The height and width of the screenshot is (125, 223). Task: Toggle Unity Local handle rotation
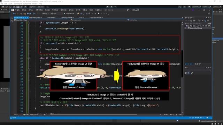[41, 7]
